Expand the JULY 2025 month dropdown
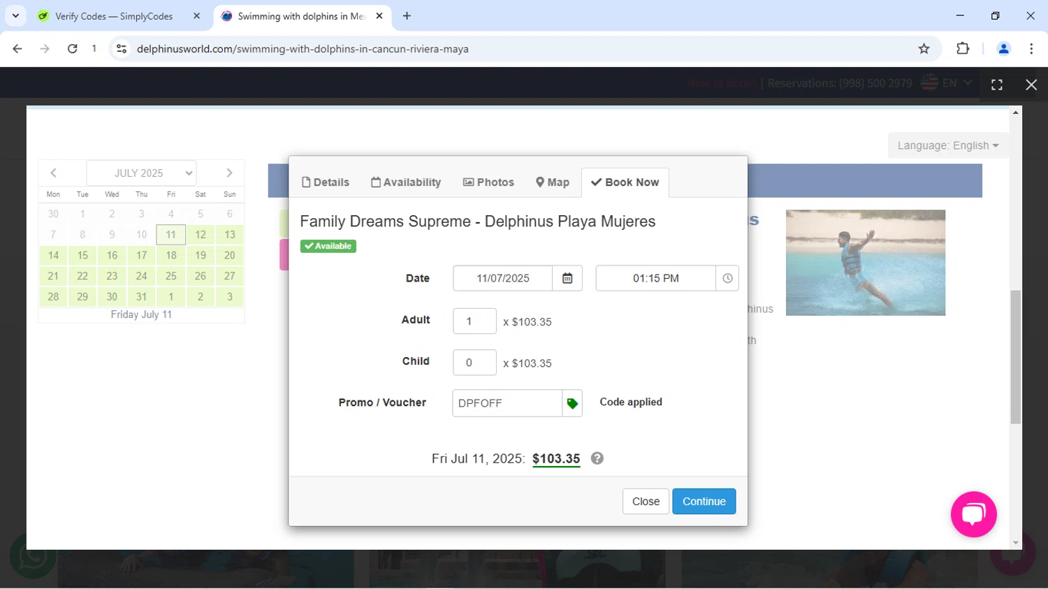This screenshot has width=1048, height=589. pyautogui.click(x=141, y=173)
